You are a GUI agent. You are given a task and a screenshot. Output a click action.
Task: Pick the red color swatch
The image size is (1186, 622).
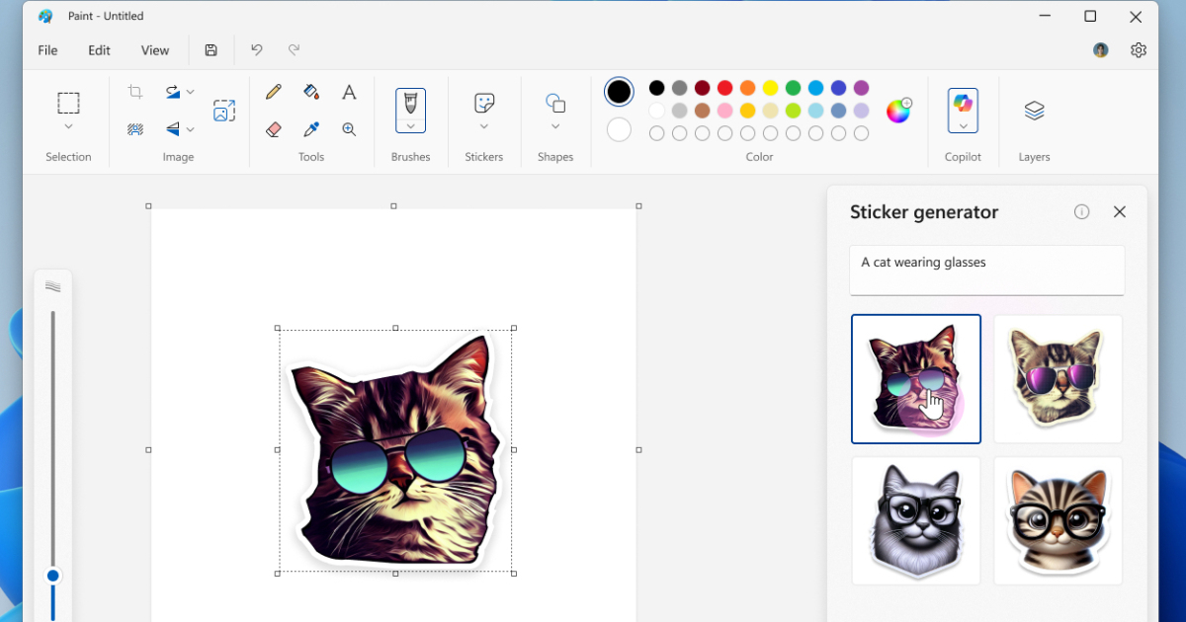click(724, 88)
